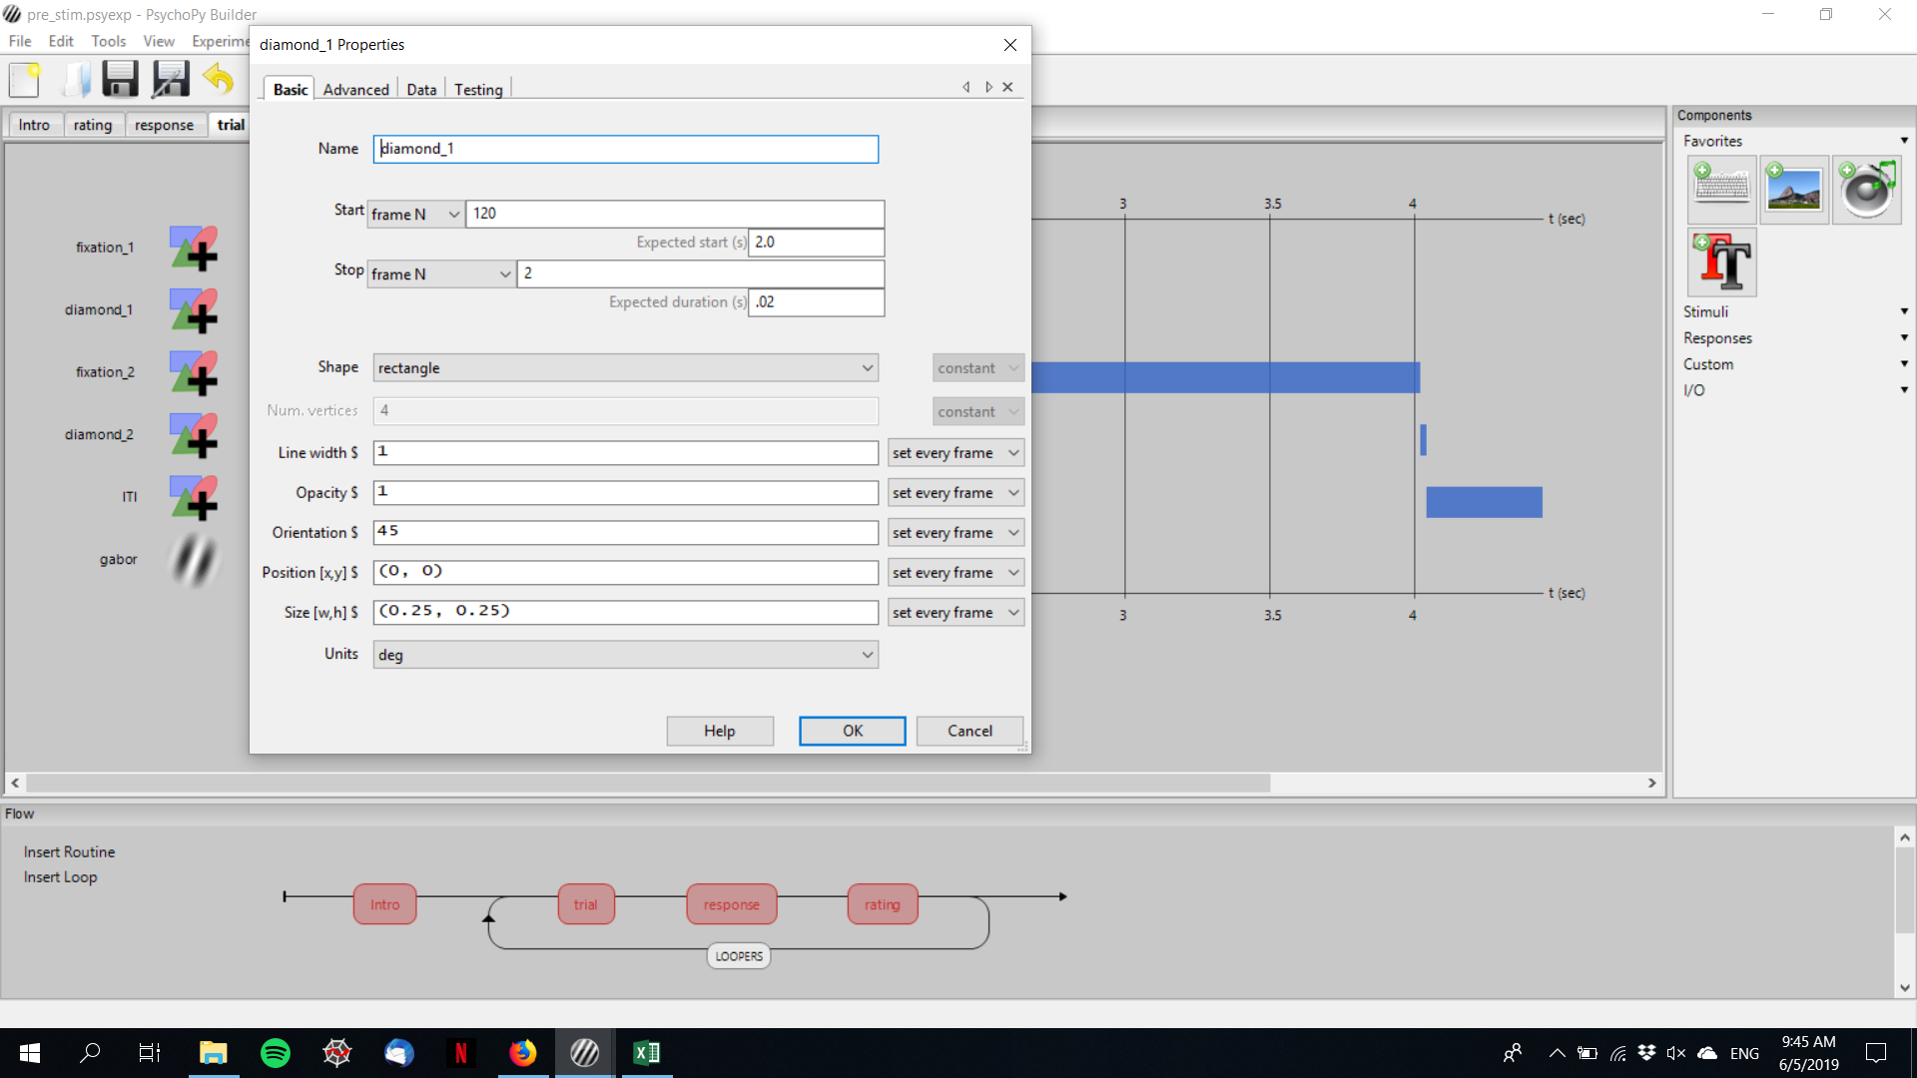Click the OK button
Screen dimensions: 1917x1078
(x=852, y=731)
